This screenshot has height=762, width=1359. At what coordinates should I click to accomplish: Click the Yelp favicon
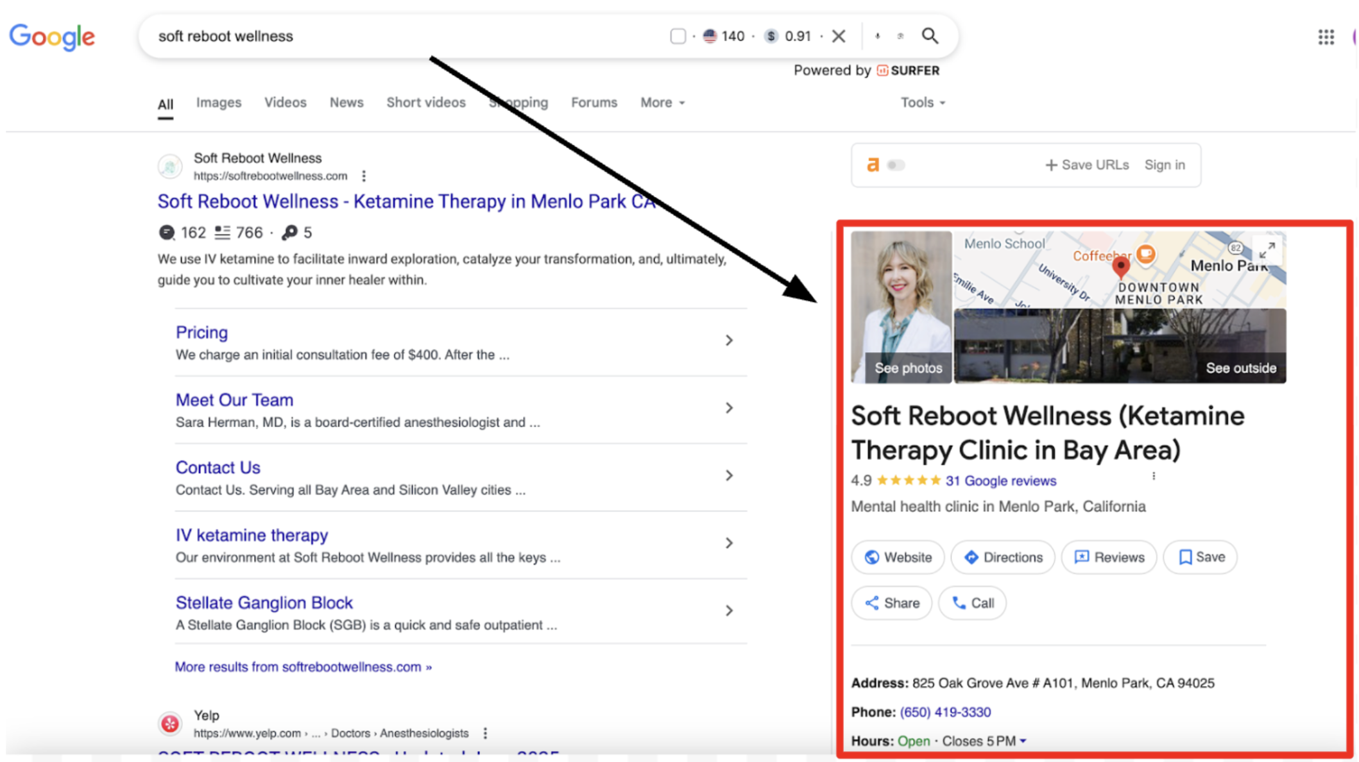point(170,724)
